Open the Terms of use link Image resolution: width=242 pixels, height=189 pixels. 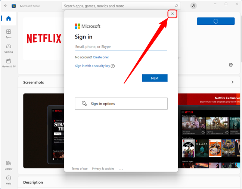point(80,169)
